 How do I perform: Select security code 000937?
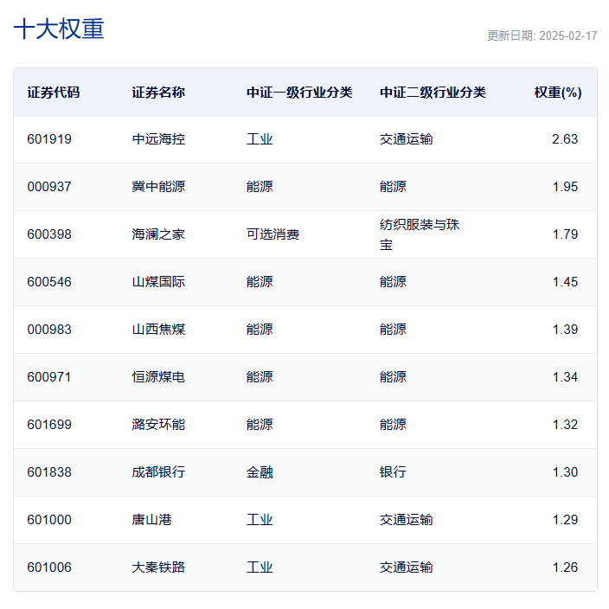tap(49, 187)
